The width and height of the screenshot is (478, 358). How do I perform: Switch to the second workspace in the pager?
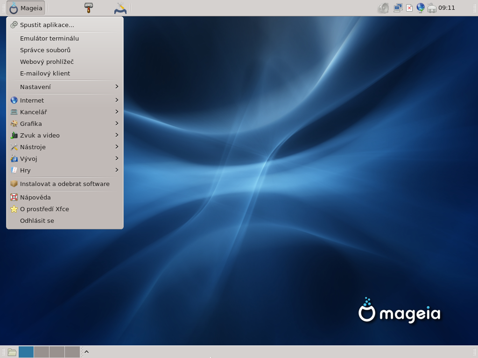(x=42, y=352)
